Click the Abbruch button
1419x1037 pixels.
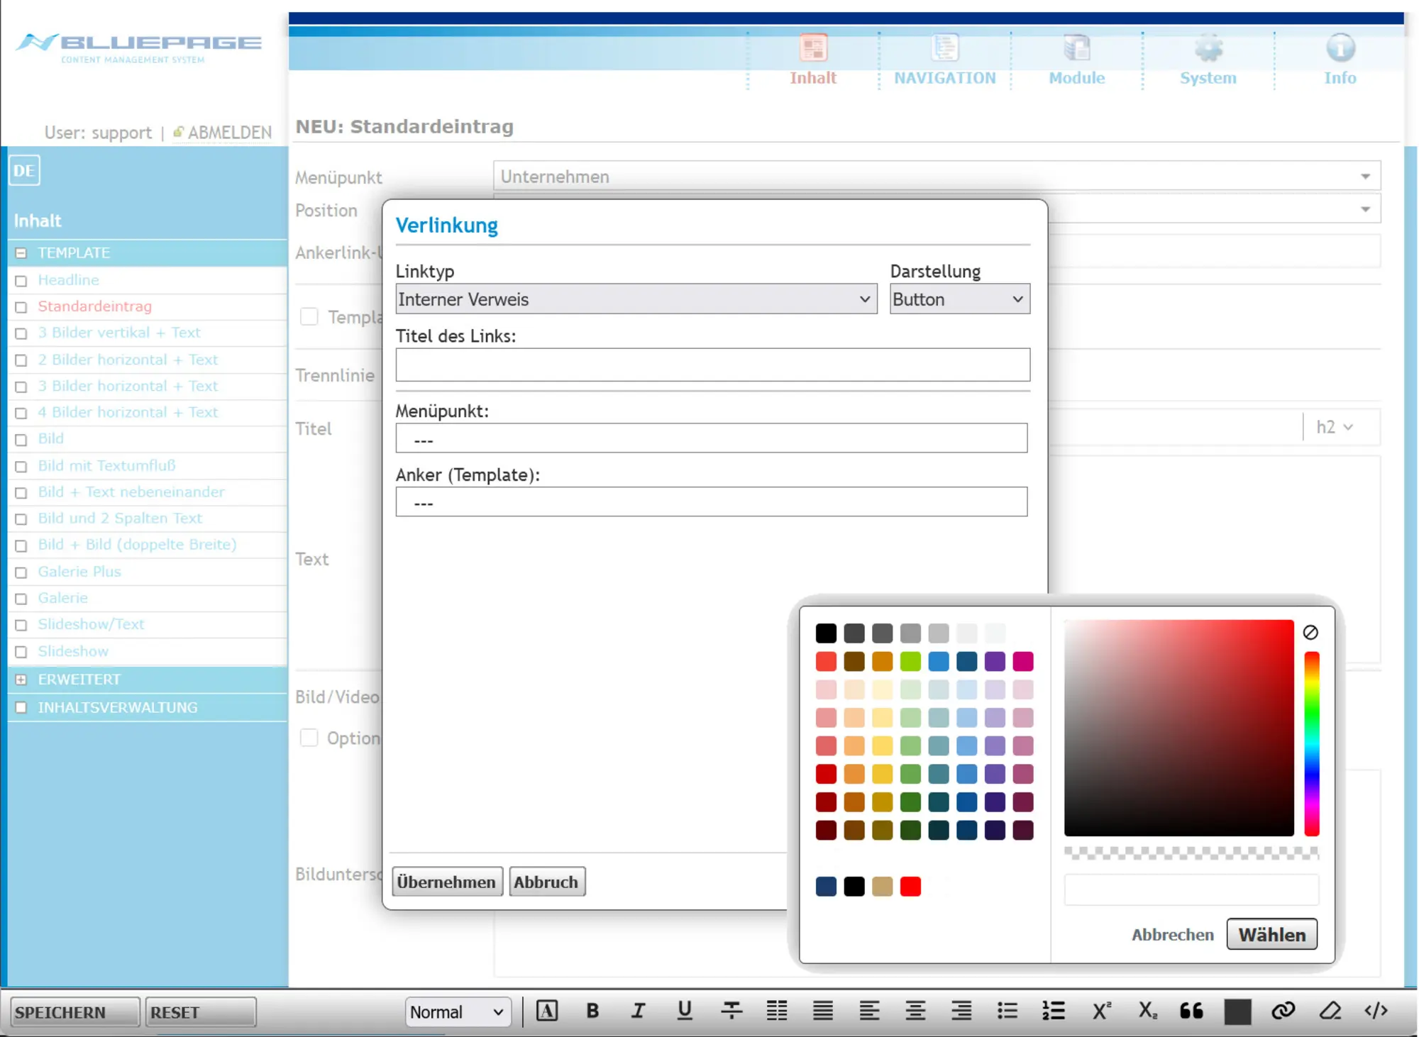click(546, 882)
